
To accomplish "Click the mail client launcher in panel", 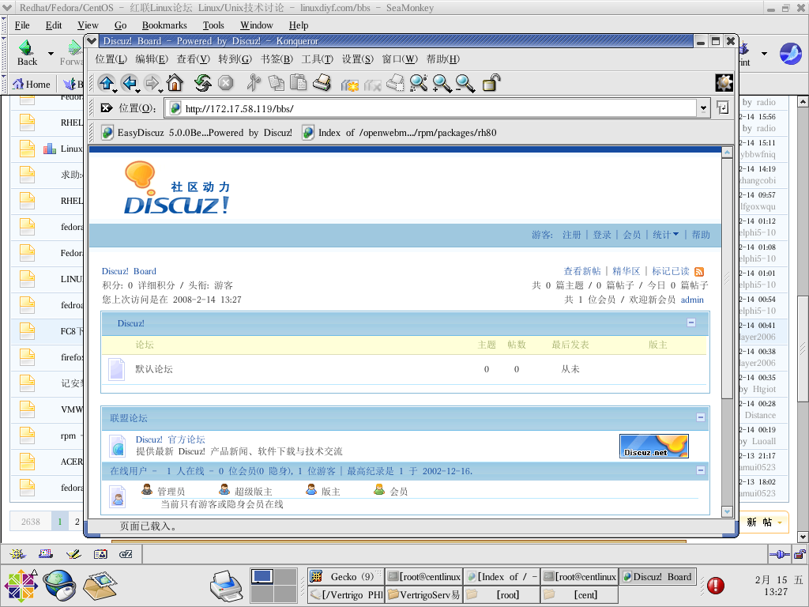I will (100, 586).
